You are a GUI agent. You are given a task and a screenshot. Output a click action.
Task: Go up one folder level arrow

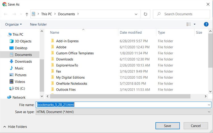coord(27,14)
